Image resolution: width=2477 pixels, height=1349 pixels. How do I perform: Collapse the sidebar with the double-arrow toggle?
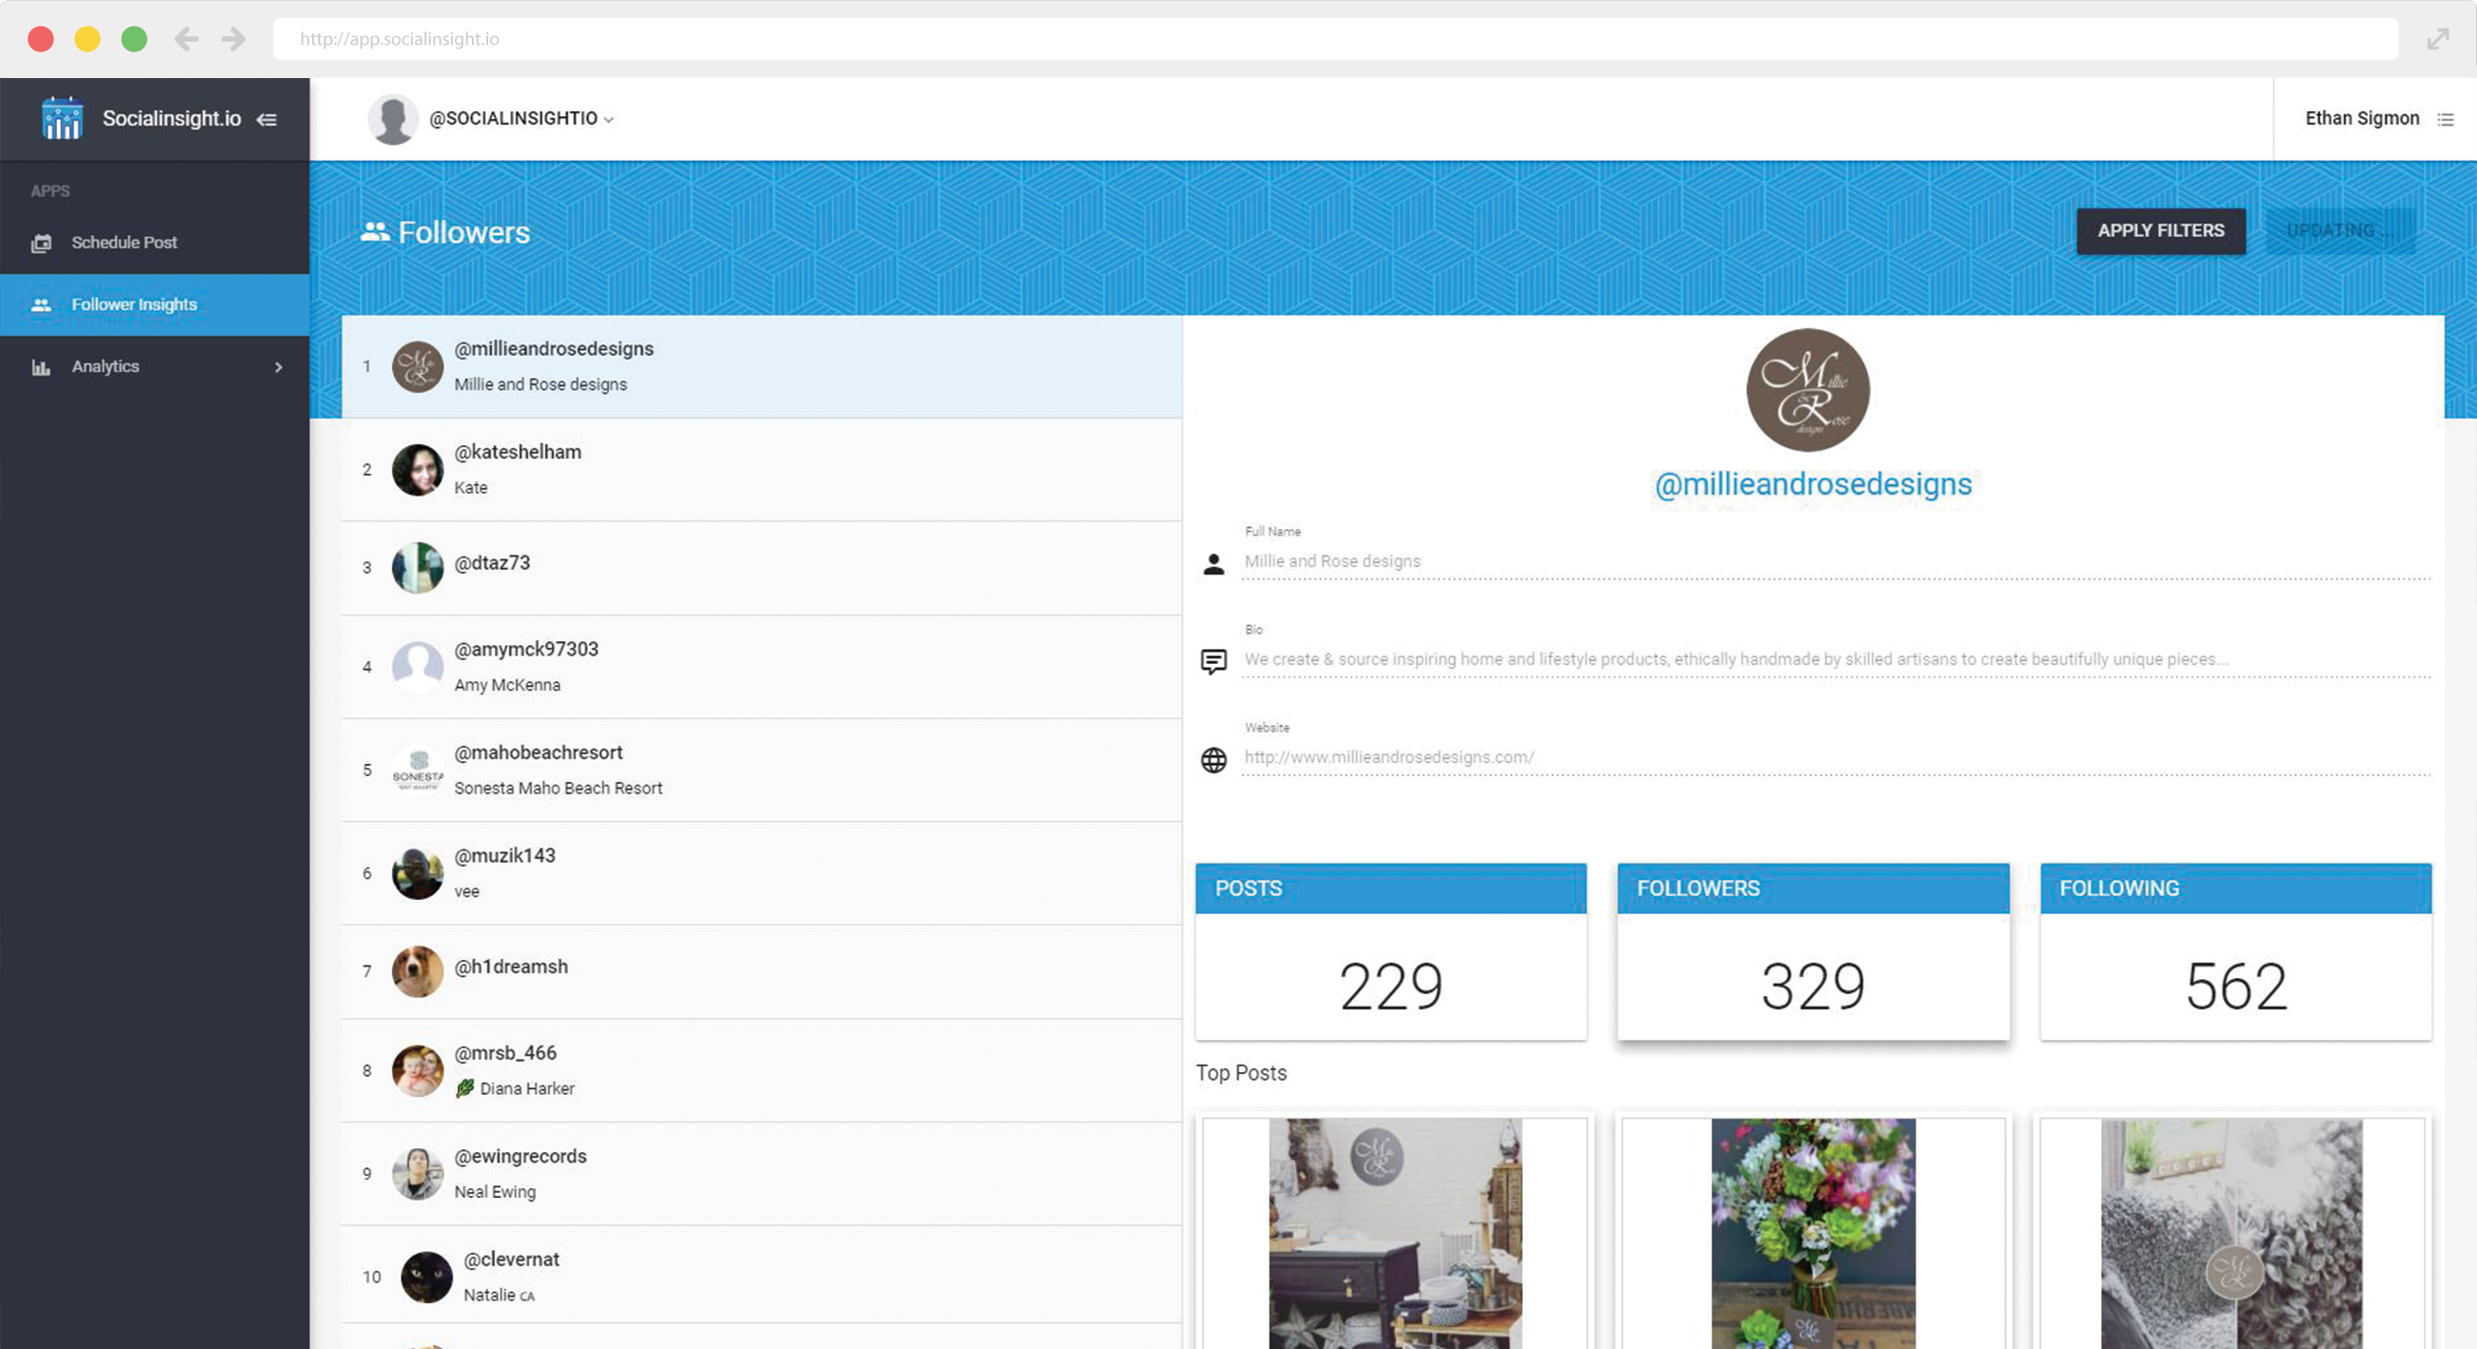[266, 119]
